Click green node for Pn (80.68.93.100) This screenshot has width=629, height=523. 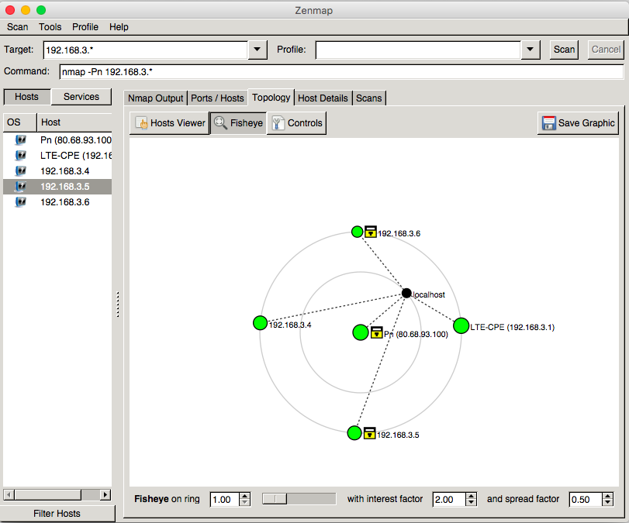pos(361,332)
